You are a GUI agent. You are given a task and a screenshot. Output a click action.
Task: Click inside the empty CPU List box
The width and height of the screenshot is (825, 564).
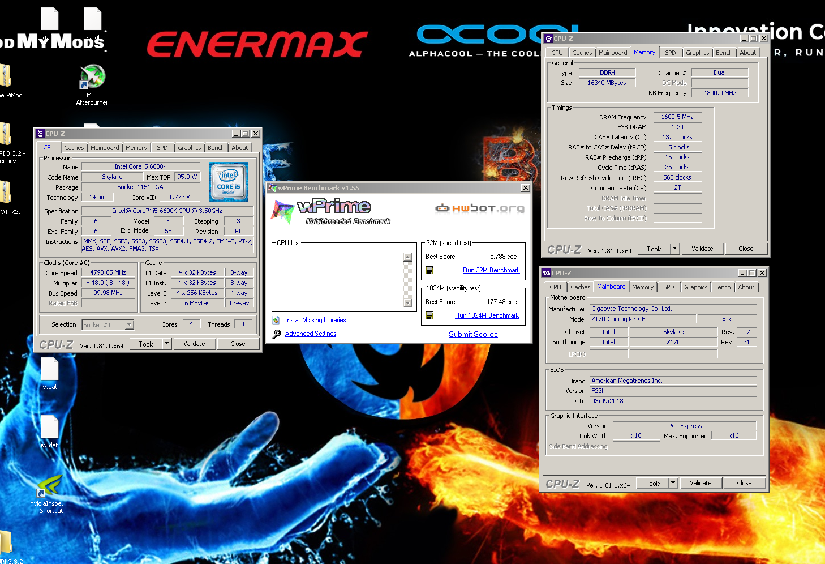338,279
